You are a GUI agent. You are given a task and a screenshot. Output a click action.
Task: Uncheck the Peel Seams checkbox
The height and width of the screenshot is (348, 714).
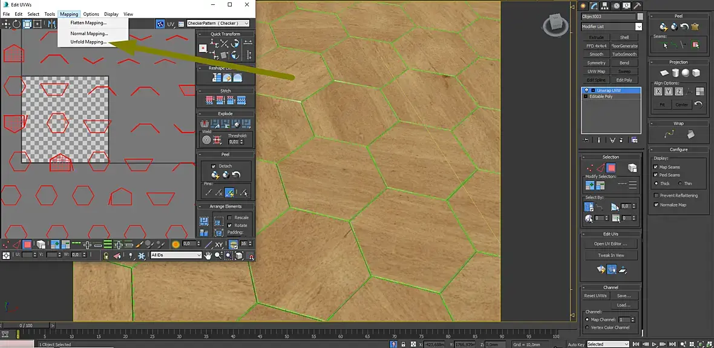pos(656,175)
